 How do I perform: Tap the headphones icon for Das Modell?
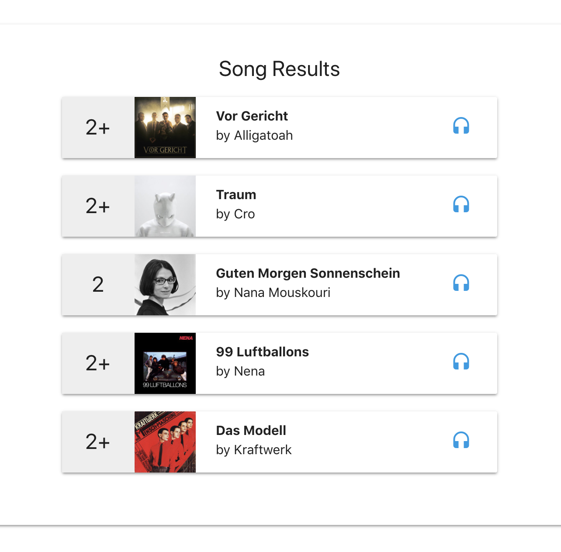click(461, 440)
